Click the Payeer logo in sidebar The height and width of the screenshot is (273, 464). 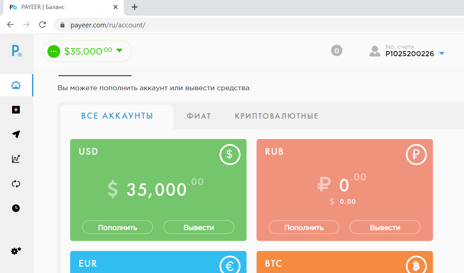coord(17,51)
